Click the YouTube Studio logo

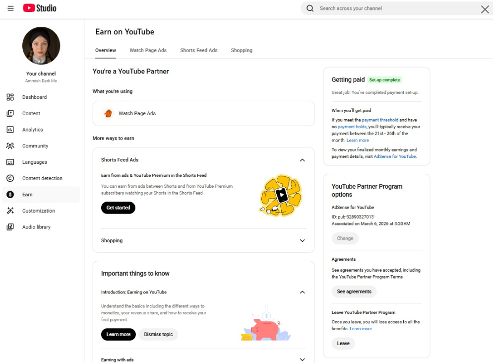(40, 8)
